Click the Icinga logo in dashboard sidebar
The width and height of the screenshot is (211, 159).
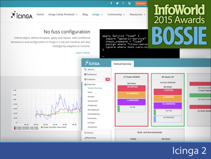(92, 63)
